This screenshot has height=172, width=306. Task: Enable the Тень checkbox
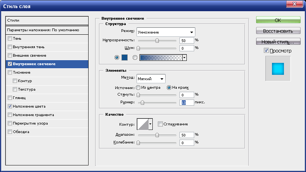tap(10, 39)
